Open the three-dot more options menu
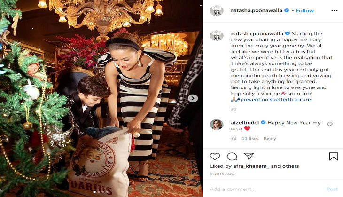The width and height of the screenshot is (343, 197). (x=335, y=11)
